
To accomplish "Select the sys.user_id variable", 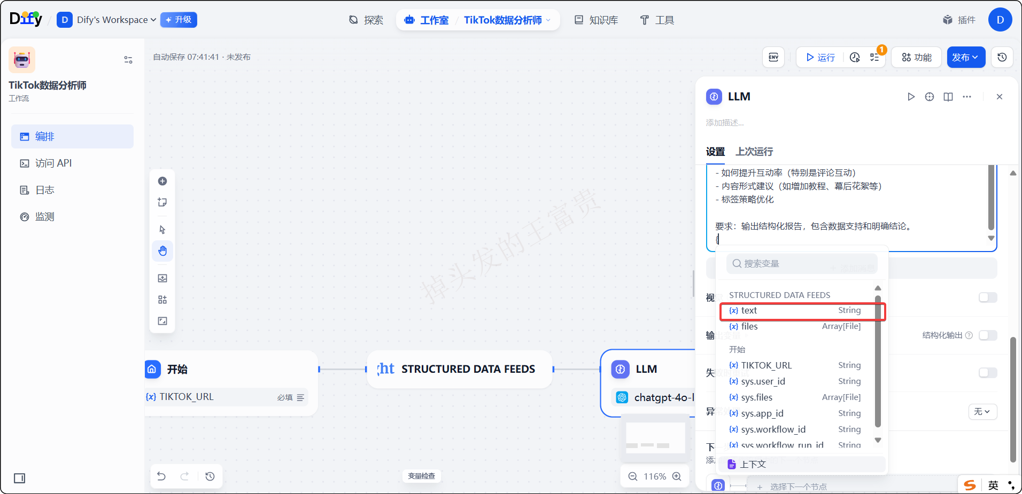I will [x=796, y=381].
